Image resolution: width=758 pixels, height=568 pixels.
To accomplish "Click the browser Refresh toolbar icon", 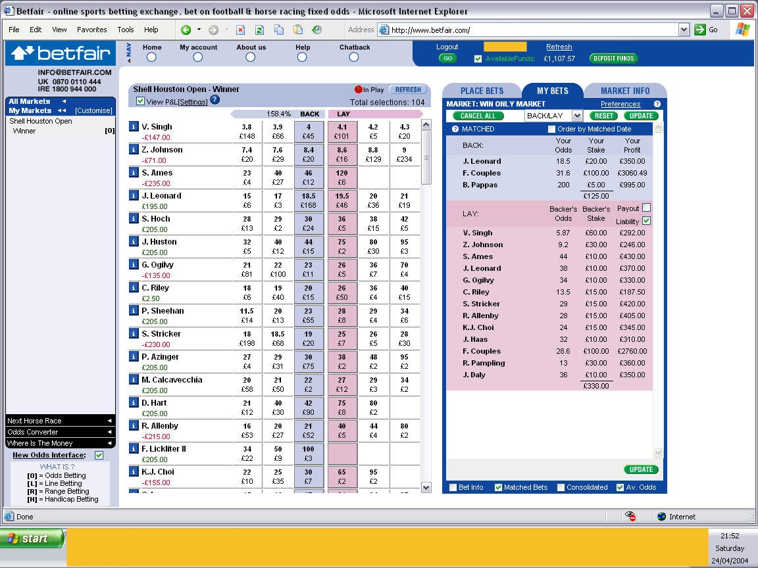I will 260,30.
